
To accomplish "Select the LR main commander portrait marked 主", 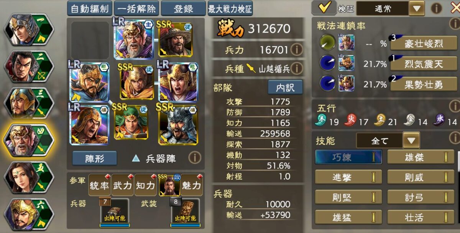I will [x=134, y=39].
